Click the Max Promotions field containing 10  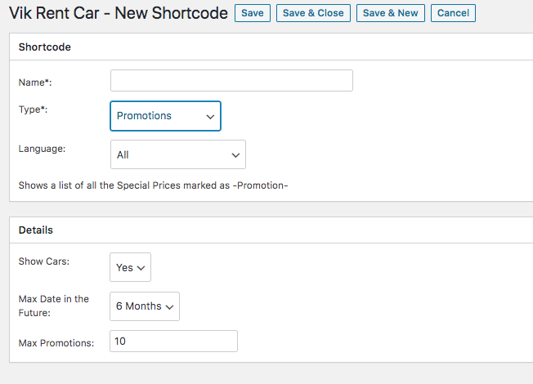[173, 342]
